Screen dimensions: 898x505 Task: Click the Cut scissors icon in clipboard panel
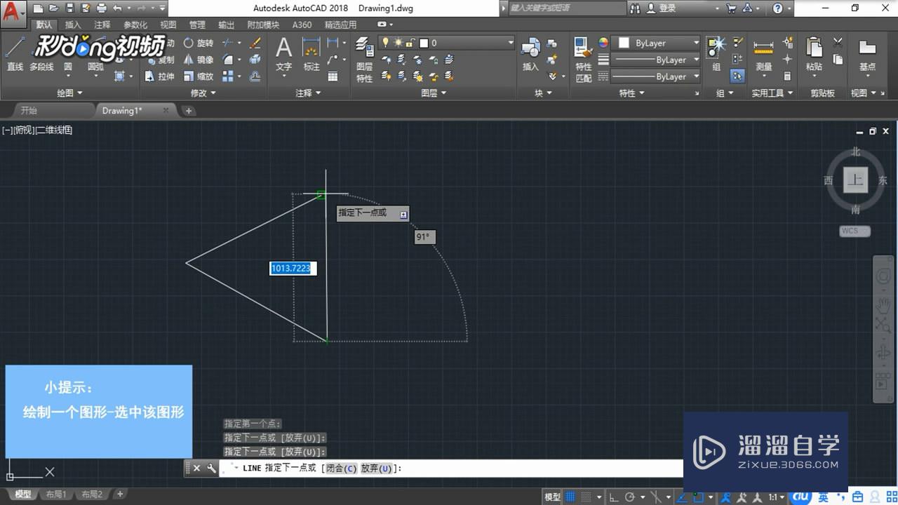(838, 43)
